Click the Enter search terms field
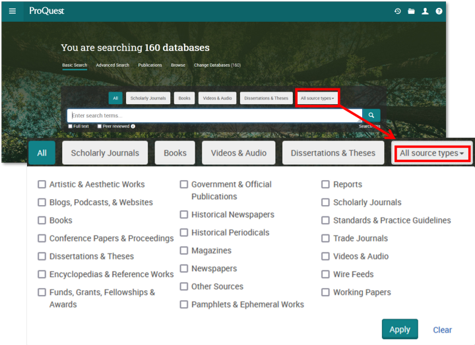475x345 pixels. (x=214, y=115)
